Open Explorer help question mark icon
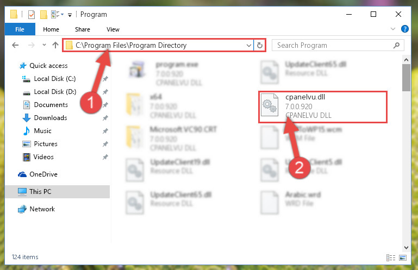The image size is (418, 270). click(x=404, y=29)
